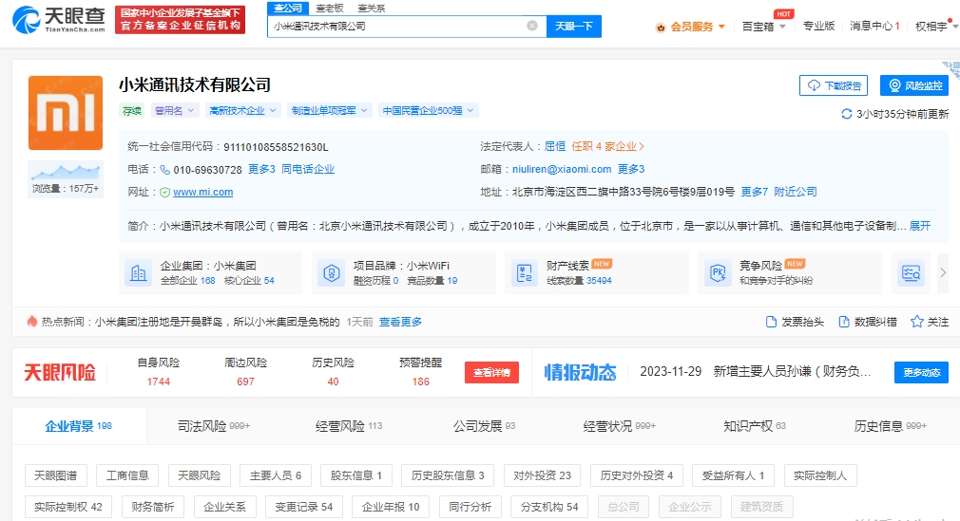Screen dimensions: 960x521
Task: Open legal representative 屈恒 link
Action: pyautogui.click(x=555, y=146)
